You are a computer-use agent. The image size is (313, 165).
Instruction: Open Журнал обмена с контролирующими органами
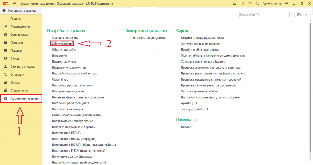[213, 56]
